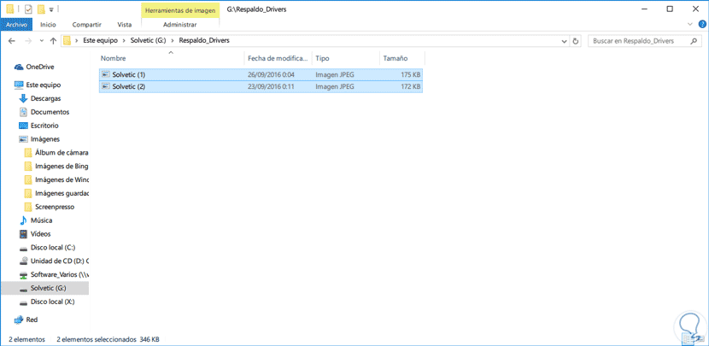This screenshot has width=709, height=346.
Task: Select the Imágenes de Bing folder
Action: [x=62, y=166]
